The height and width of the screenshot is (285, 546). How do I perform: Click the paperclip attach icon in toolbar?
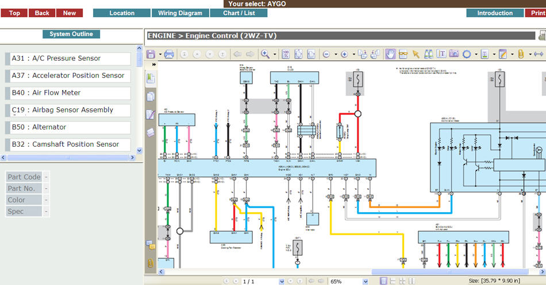[x=521, y=54]
